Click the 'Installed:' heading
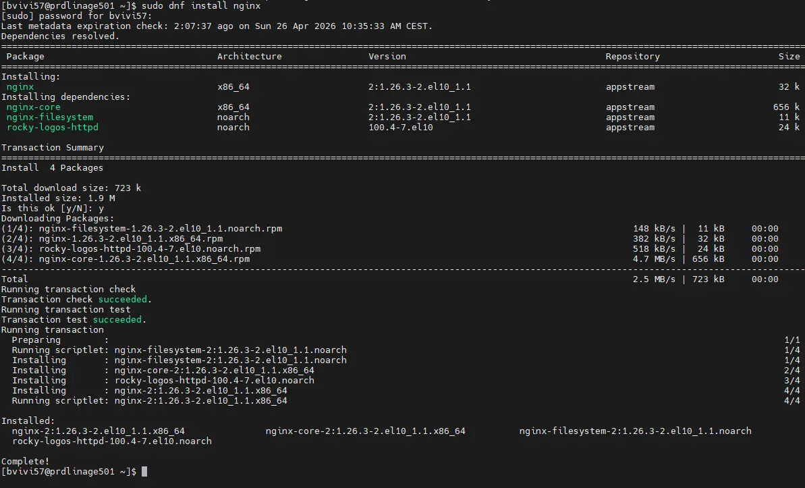The width and height of the screenshot is (805, 488). (28, 421)
